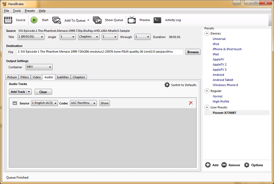
Task: Click the Start label in the toolbar
Action: pos(45,20)
